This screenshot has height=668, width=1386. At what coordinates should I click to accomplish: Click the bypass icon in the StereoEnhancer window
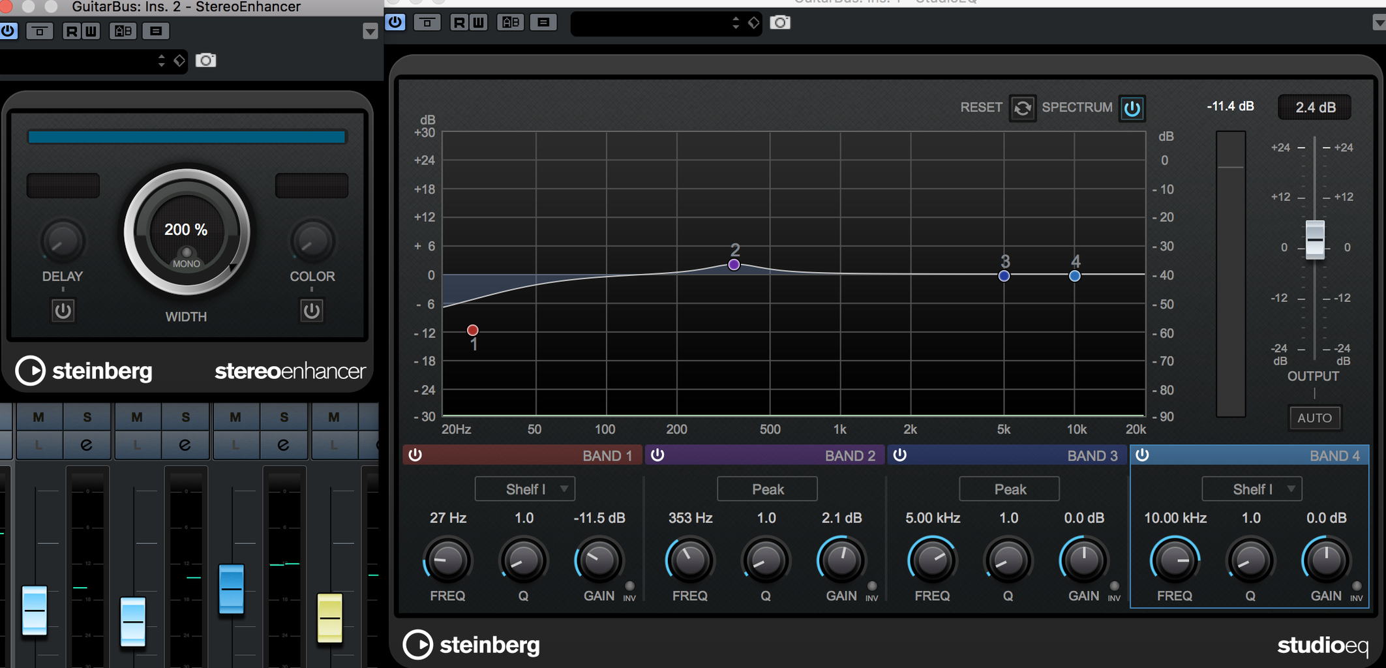[40, 31]
